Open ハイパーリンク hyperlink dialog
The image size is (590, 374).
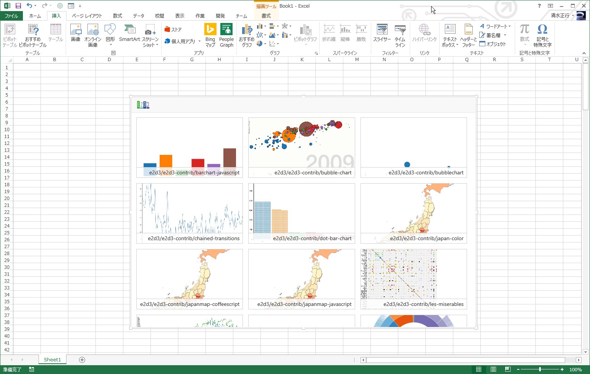coord(424,33)
